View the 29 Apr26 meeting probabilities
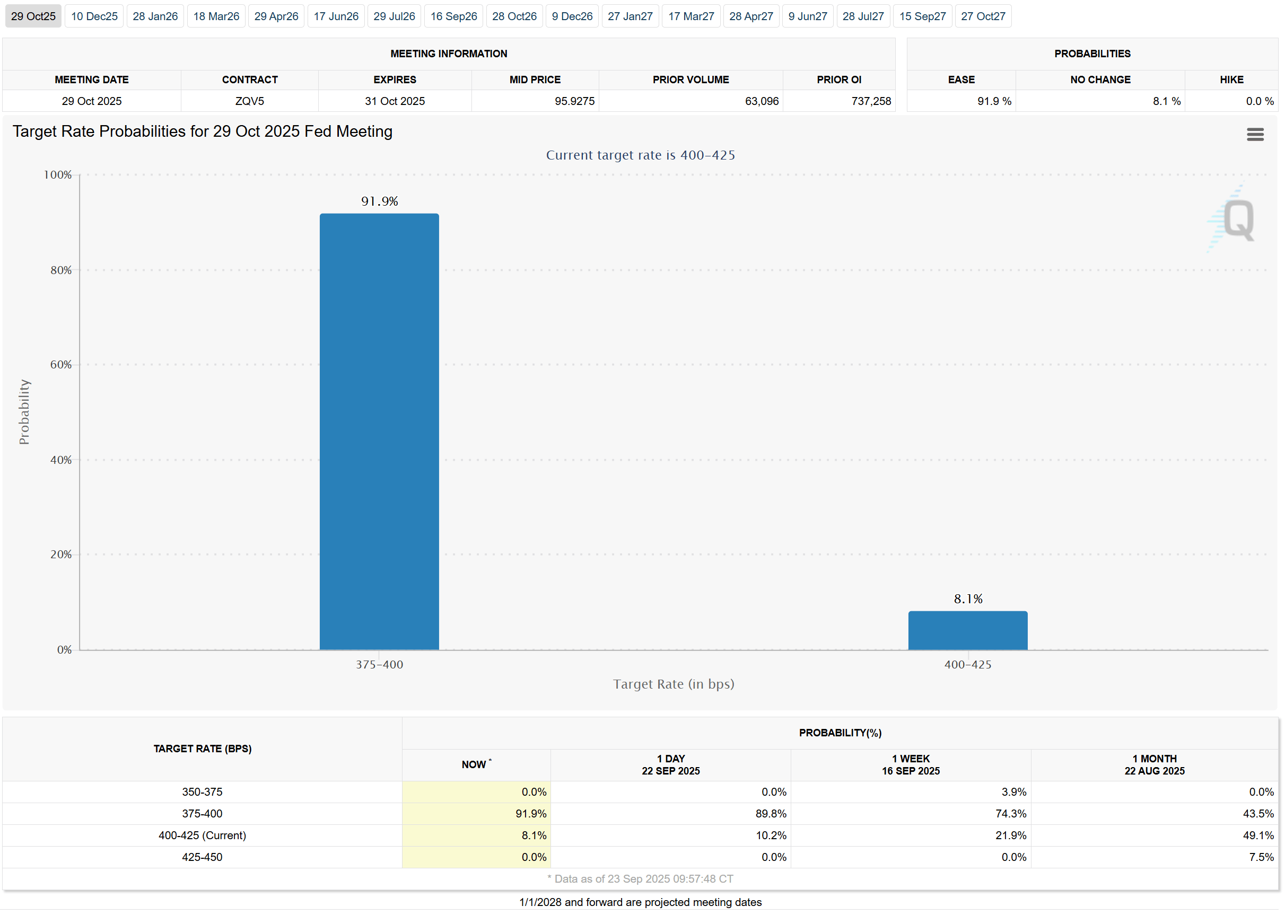The width and height of the screenshot is (1285, 915). click(x=276, y=16)
